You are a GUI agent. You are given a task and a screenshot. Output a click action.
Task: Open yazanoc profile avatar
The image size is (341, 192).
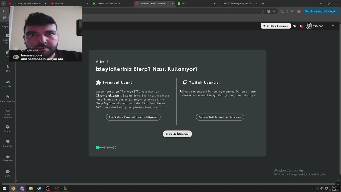pyautogui.click(x=309, y=26)
